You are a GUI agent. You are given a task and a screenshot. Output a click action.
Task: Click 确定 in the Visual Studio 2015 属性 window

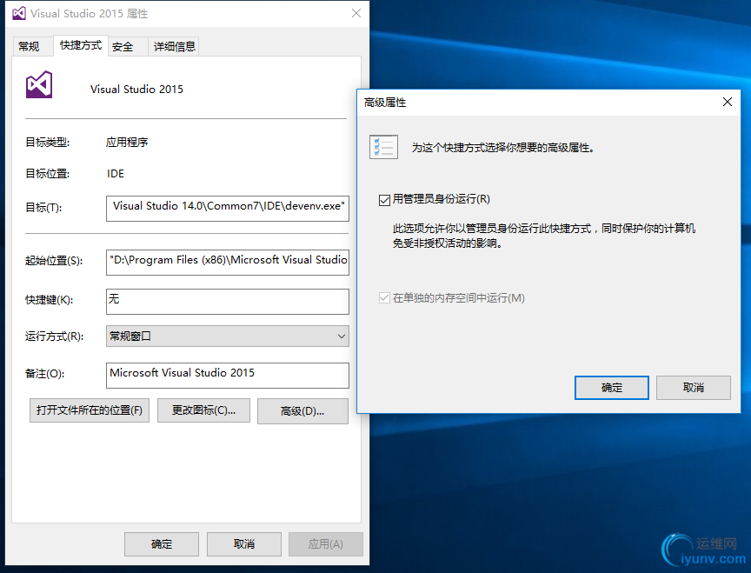click(x=162, y=544)
